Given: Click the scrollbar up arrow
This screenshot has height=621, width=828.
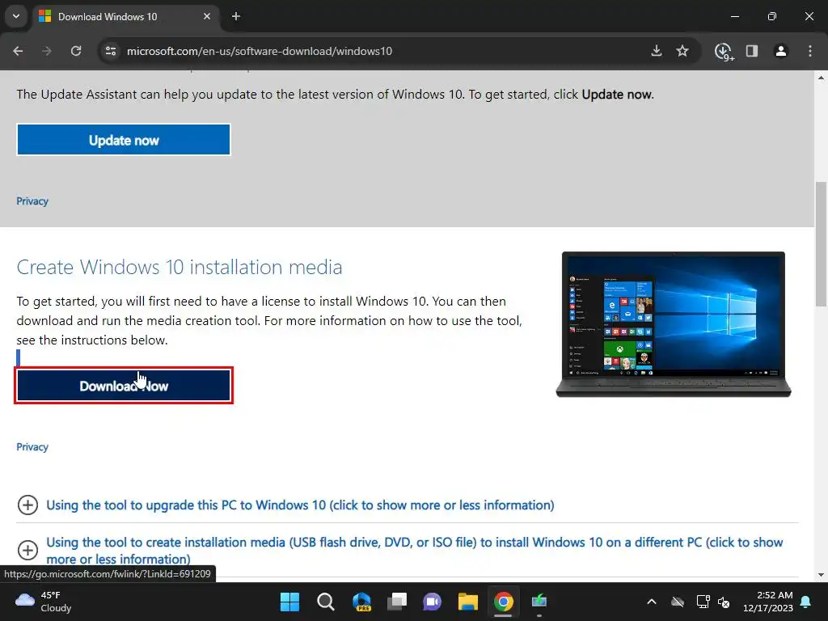Looking at the screenshot, I should click(x=821, y=77).
